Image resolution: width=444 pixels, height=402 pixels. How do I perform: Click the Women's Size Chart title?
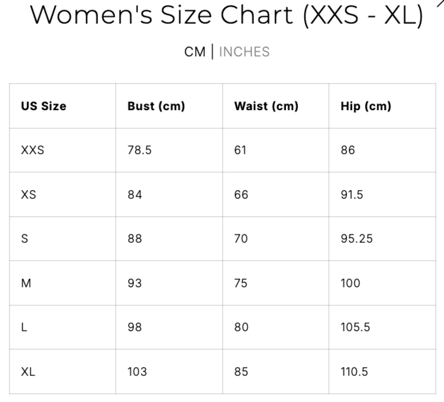tap(227, 15)
